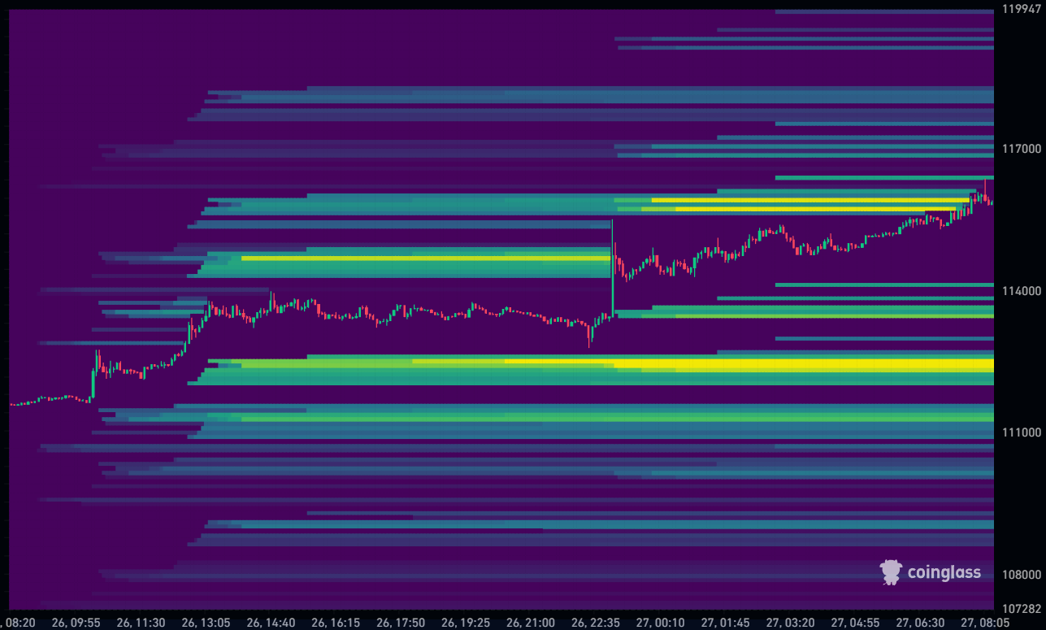
Task: Click the 27, 08:05 time label
Action: click(x=986, y=623)
